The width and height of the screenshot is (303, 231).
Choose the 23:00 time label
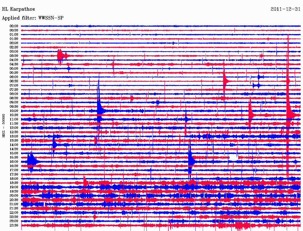pos(14,221)
